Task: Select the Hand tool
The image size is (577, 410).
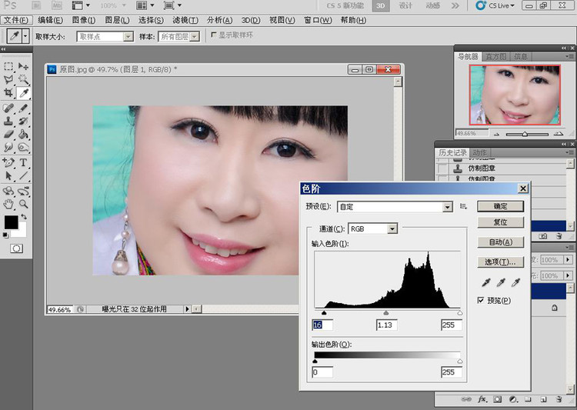Action: coord(8,204)
